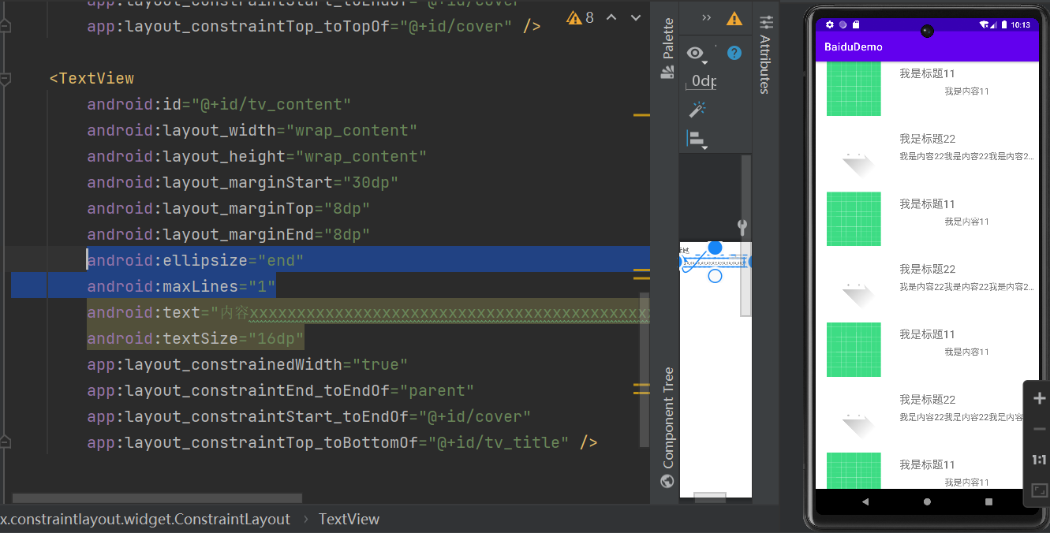The height and width of the screenshot is (533, 1050).
Task: Click the zoom-to-fit screen icon in emulator panel
Action: tap(1039, 490)
